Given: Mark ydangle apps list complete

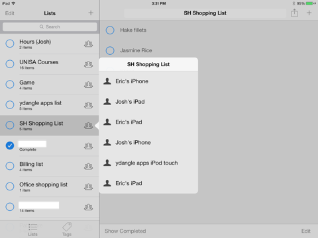Looking at the screenshot, I should click(10, 104).
